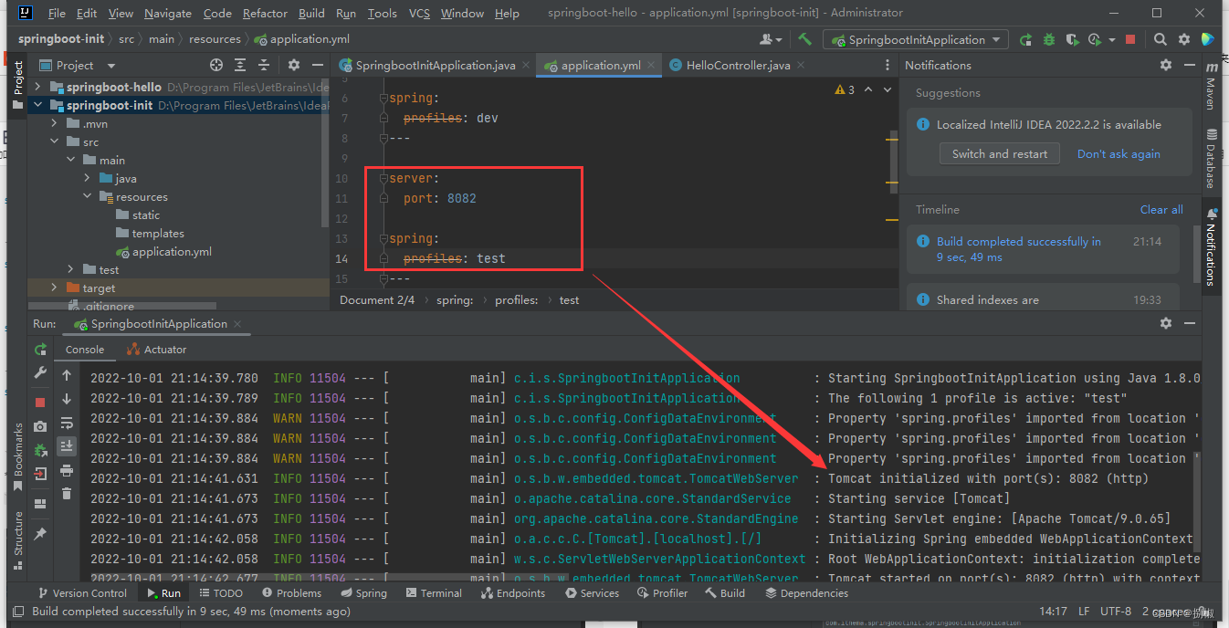Expand the test folder
This screenshot has height=628, width=1229.
(70, 269)
